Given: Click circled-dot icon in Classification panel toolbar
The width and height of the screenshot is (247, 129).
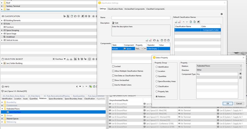Looking at the screenshot, I should [79, 16].
